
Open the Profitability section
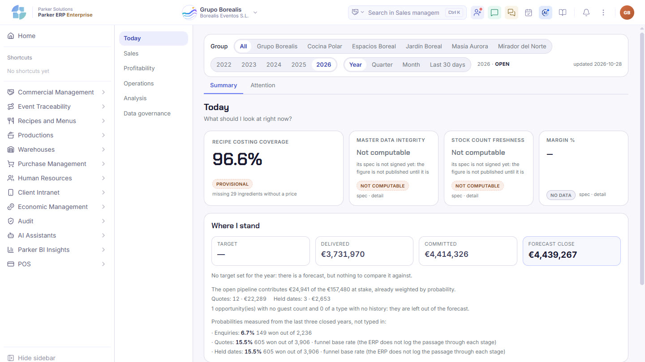[153, 68]
